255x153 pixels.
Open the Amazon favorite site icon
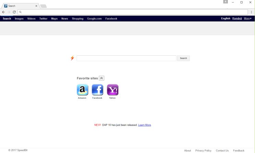point(82,89)
